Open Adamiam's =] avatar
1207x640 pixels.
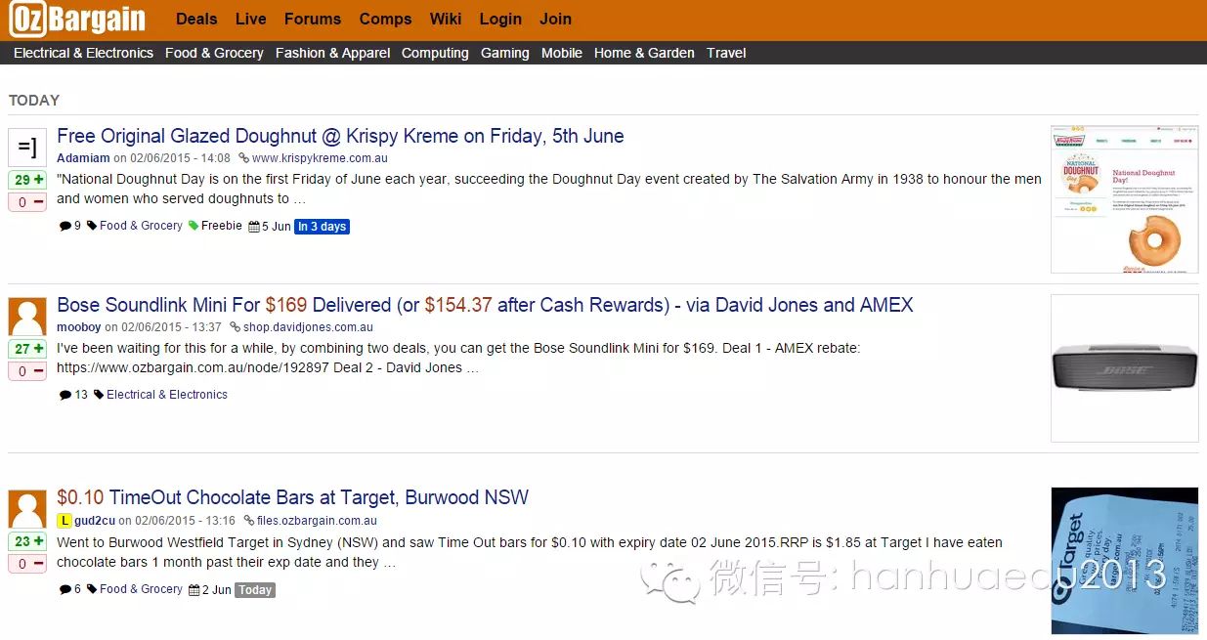[x=27, y=148]
